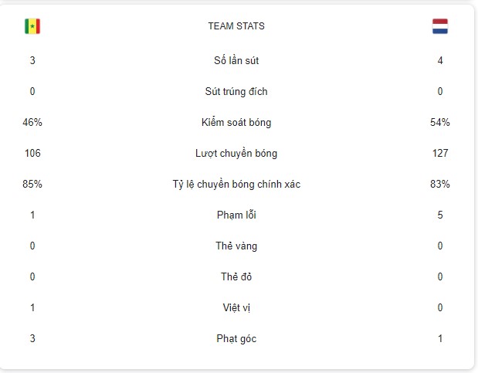Click the Netherlands flag icon

click(440, 26)
